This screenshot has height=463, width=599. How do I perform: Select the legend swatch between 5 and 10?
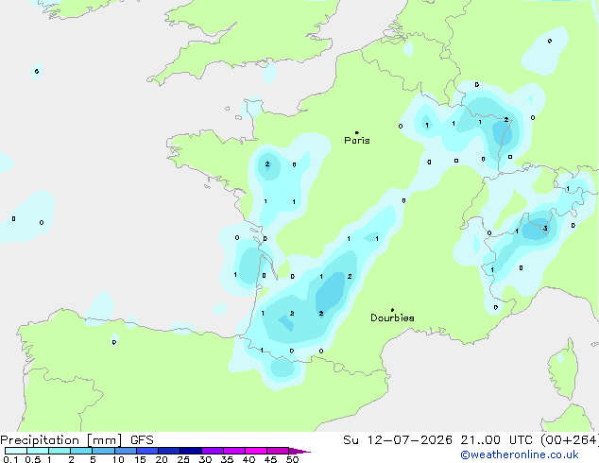point(103,451)
